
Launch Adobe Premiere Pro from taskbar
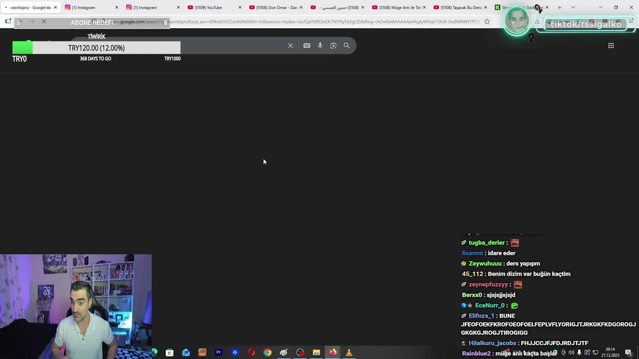(218, 353)
